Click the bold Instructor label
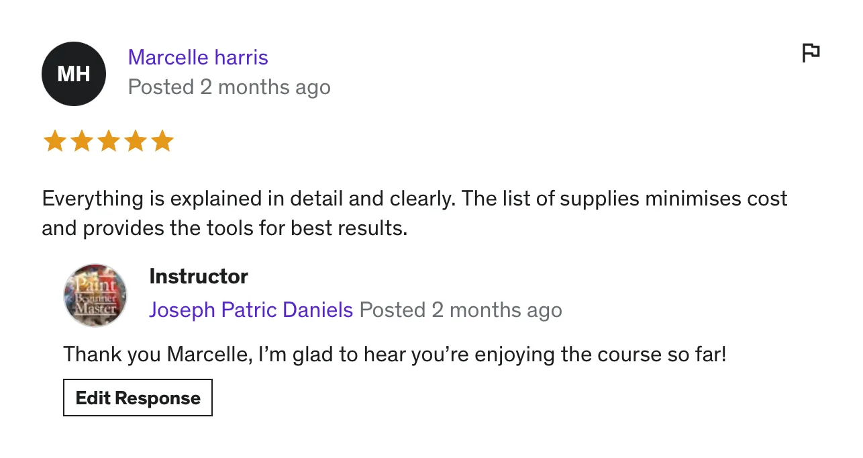This screenshot has width=863, height=458. [x=199, y=276]
